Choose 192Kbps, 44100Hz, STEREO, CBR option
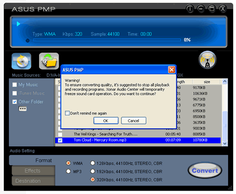 [x=92, y=171]
